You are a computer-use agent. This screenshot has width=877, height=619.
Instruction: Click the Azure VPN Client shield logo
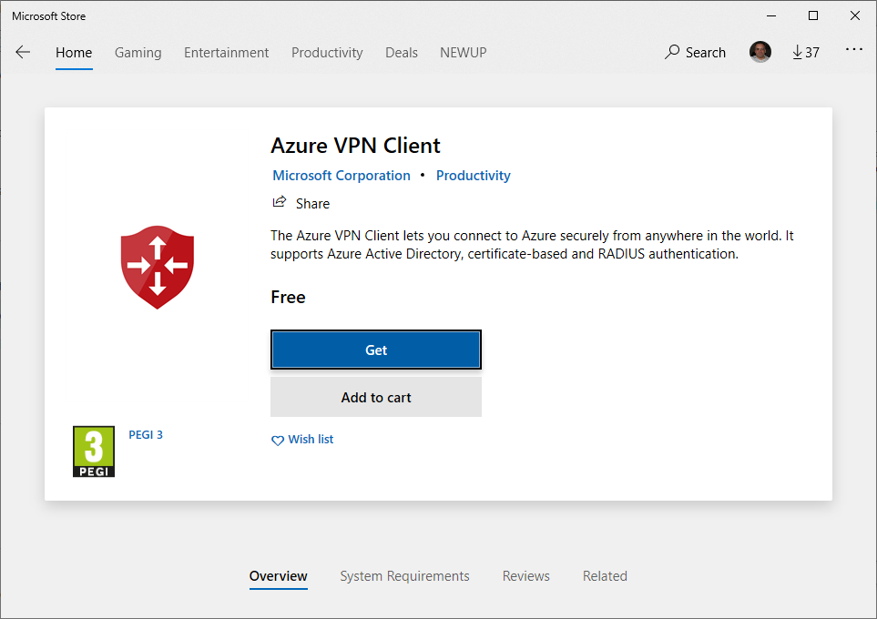pyautogui.click(x=158, y=268)
